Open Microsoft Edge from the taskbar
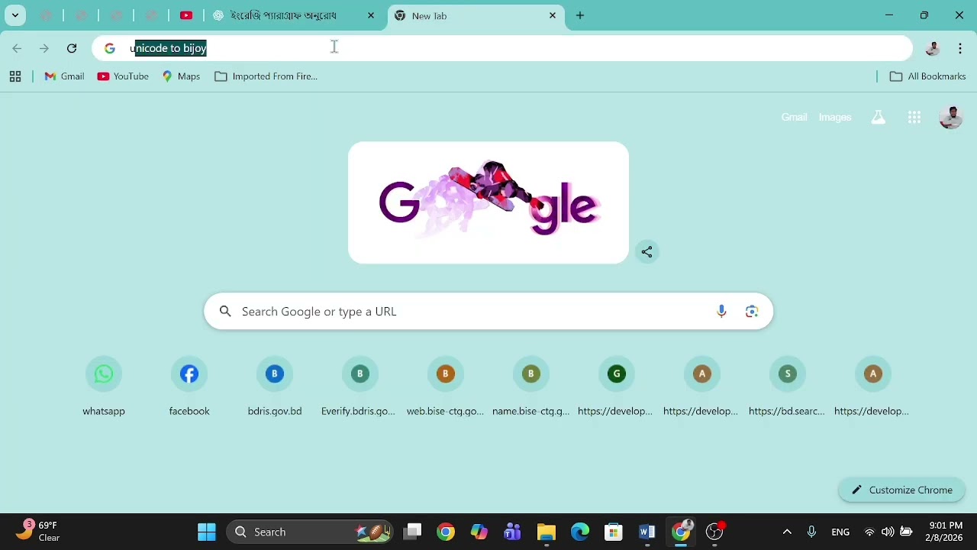This screenshot has height=550, width=977. (x=580, y=532)
